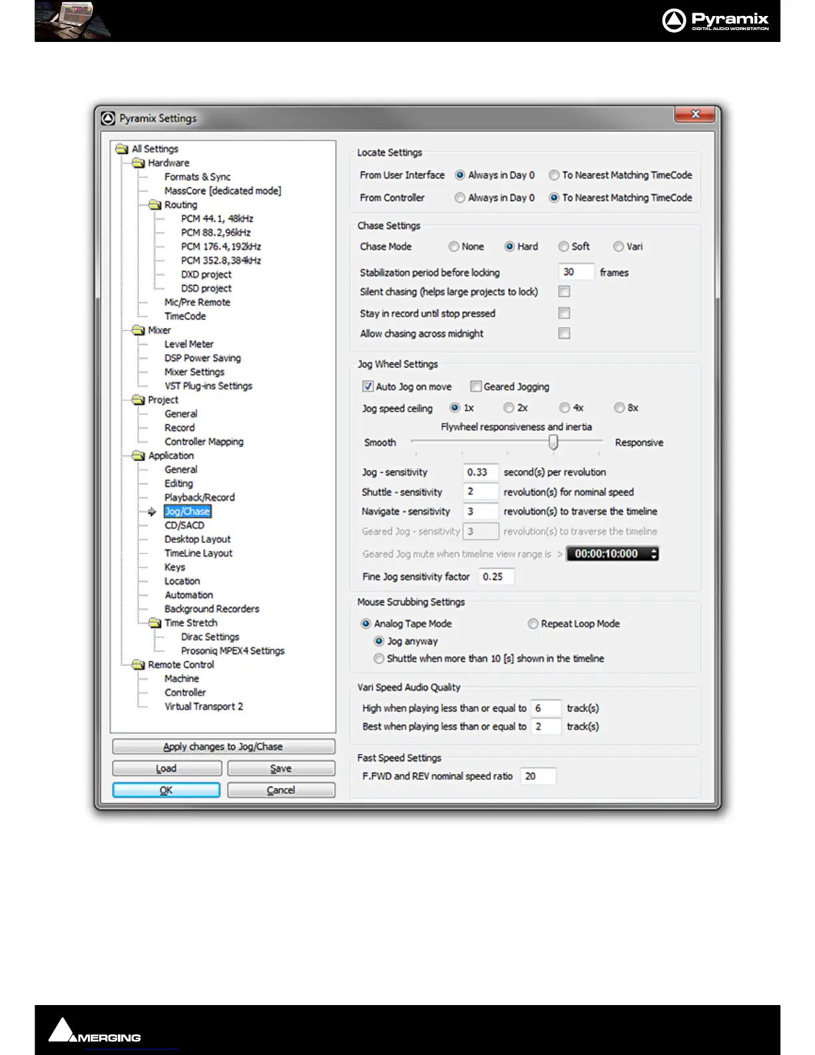The image size is (815, 1055).
Task: Open MassCore [dedicated mode] settings
Action: [x=223, y=190]
